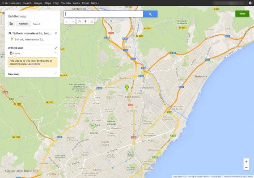Click the Les Corts label on map
This screenshot has height=178, width=254.
(53, 174)
